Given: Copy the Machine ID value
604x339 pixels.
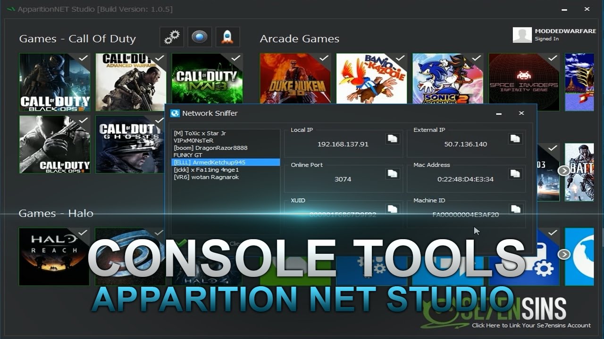Looking at the screenshot, I should click(x=515, y=209).
